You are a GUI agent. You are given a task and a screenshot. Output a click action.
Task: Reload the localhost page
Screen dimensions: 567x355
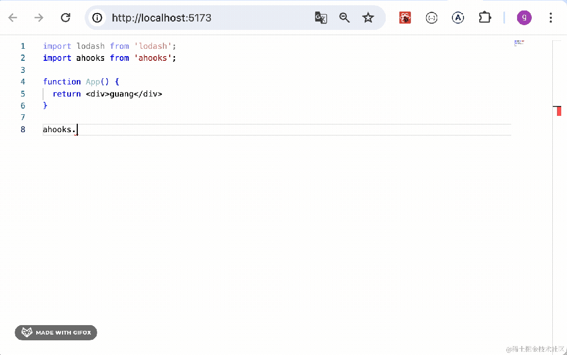(x=66, y=18)
